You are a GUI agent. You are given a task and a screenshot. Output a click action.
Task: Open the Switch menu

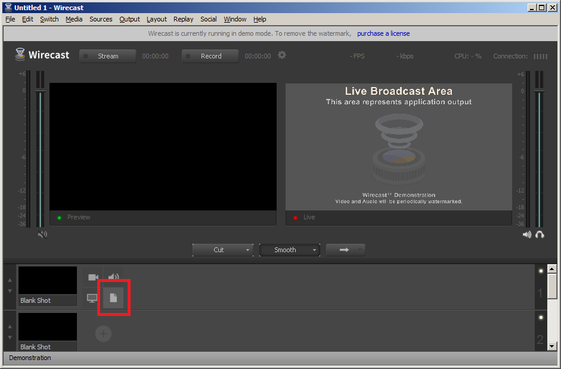click(49, 19)
